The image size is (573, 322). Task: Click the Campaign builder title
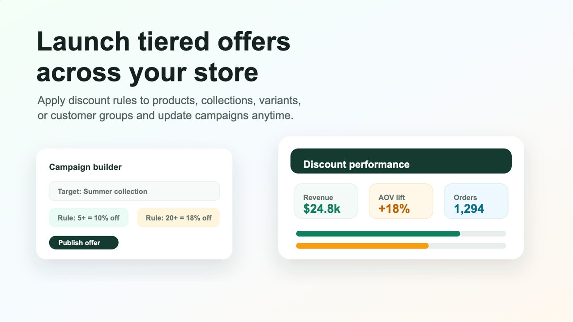(x=86, y=167)
